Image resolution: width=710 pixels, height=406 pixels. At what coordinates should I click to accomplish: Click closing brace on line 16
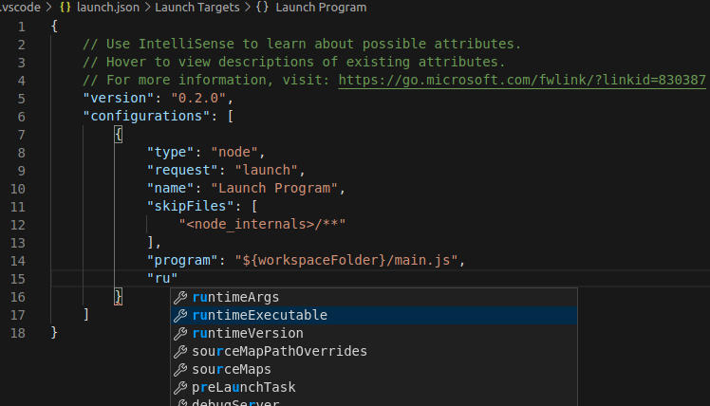[x=119, y=297]
